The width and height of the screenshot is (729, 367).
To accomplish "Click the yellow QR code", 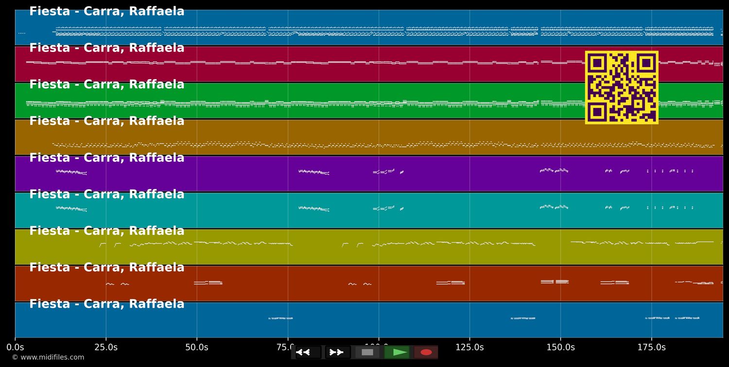I will click(622, 87).
